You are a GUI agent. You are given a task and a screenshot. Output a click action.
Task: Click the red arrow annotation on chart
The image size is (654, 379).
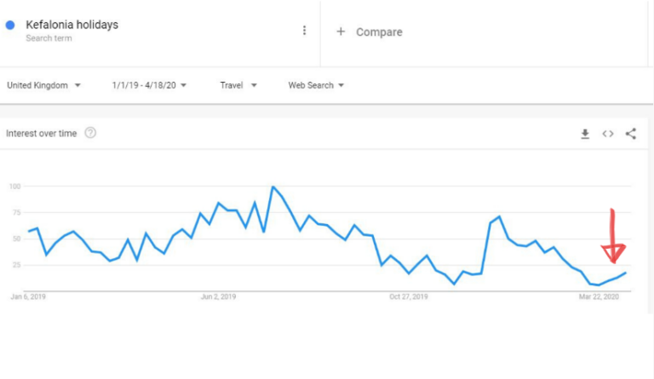(613, 236)
